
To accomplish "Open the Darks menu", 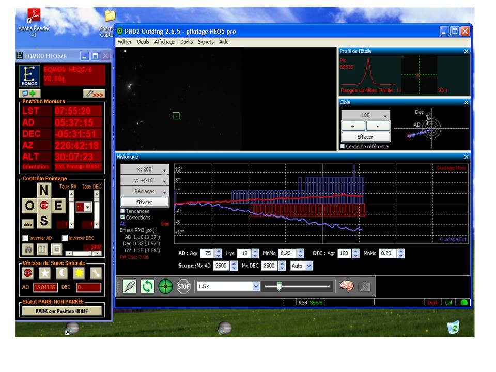I will (x=187, y=42).
